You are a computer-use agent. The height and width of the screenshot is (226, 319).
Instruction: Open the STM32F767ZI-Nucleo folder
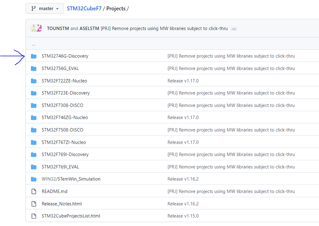pos(64,142)
